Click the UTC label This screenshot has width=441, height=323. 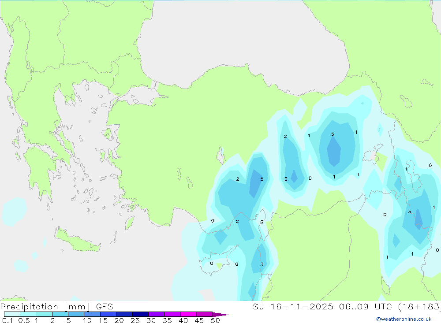383,307
